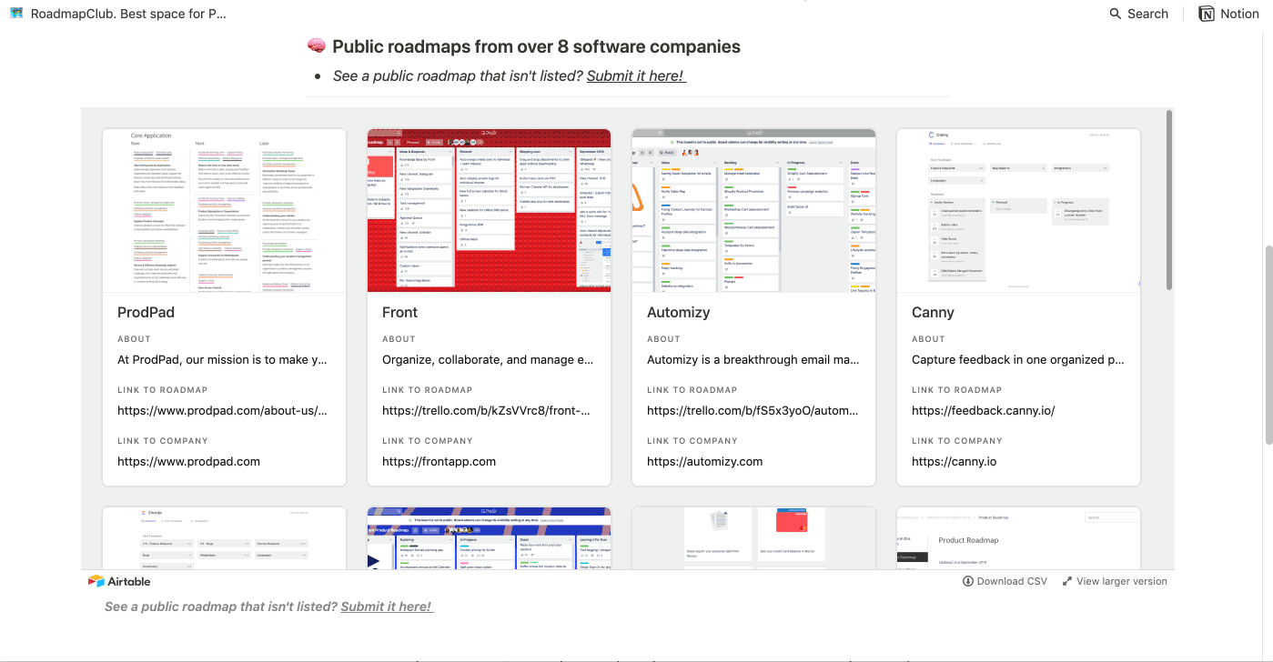Image resolution: width=1273 pixels, height=662 pixels.
Task: Click Automizy About description text
Action: click(x=752, y=359)
